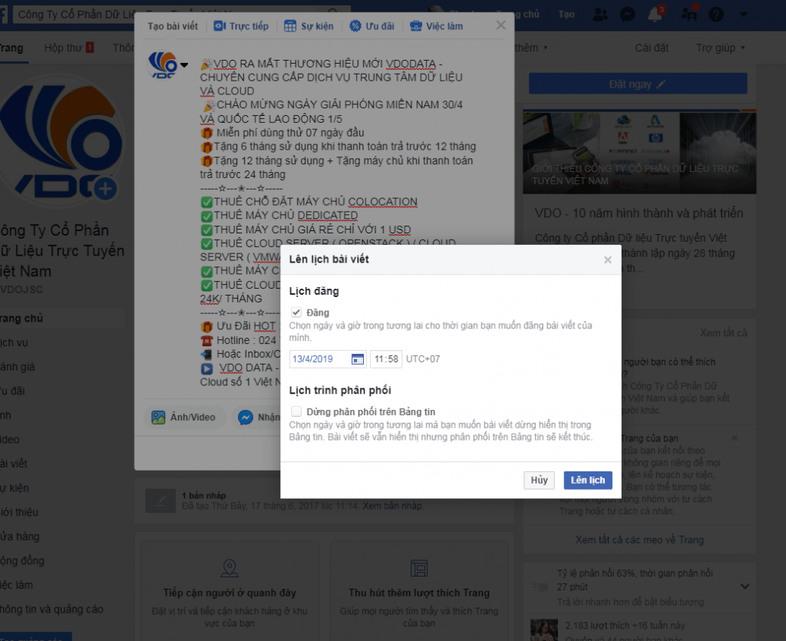Close the create post composer
The image size is (786, 641).
(x=500, y=25)
